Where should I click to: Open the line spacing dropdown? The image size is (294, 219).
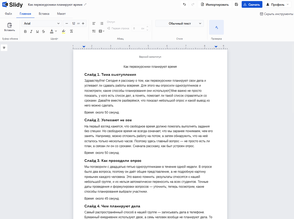click(x=102, y=31)
